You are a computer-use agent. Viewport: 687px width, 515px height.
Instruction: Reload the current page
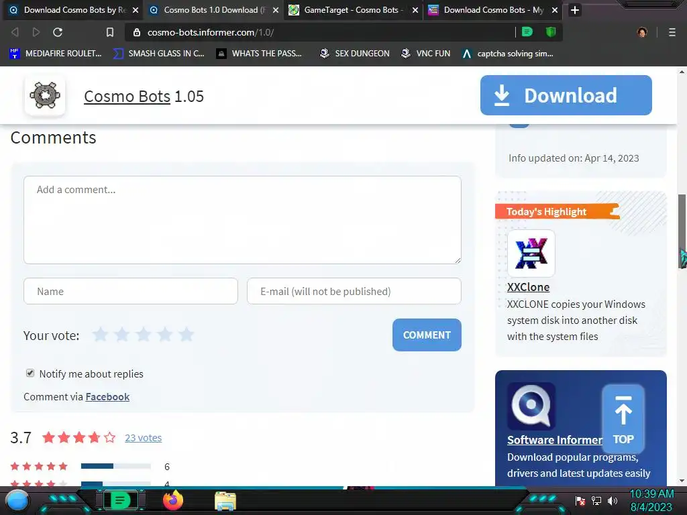coord(58,32)
